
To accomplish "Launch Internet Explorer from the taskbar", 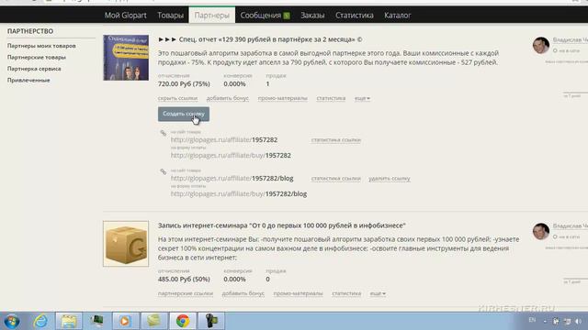I will tap(40, 321).
